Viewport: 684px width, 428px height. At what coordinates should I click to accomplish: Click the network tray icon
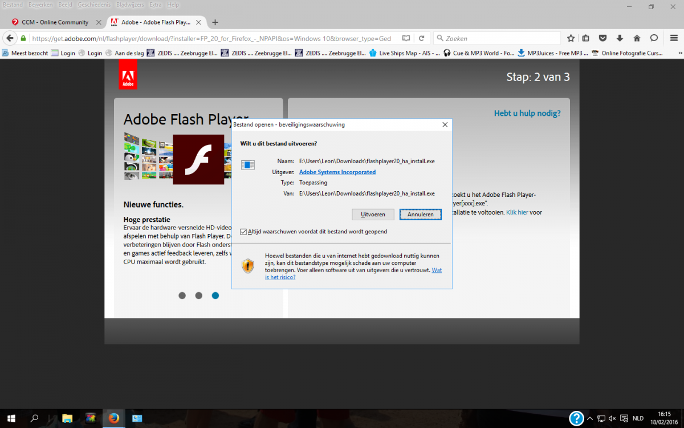coord(601,418)
